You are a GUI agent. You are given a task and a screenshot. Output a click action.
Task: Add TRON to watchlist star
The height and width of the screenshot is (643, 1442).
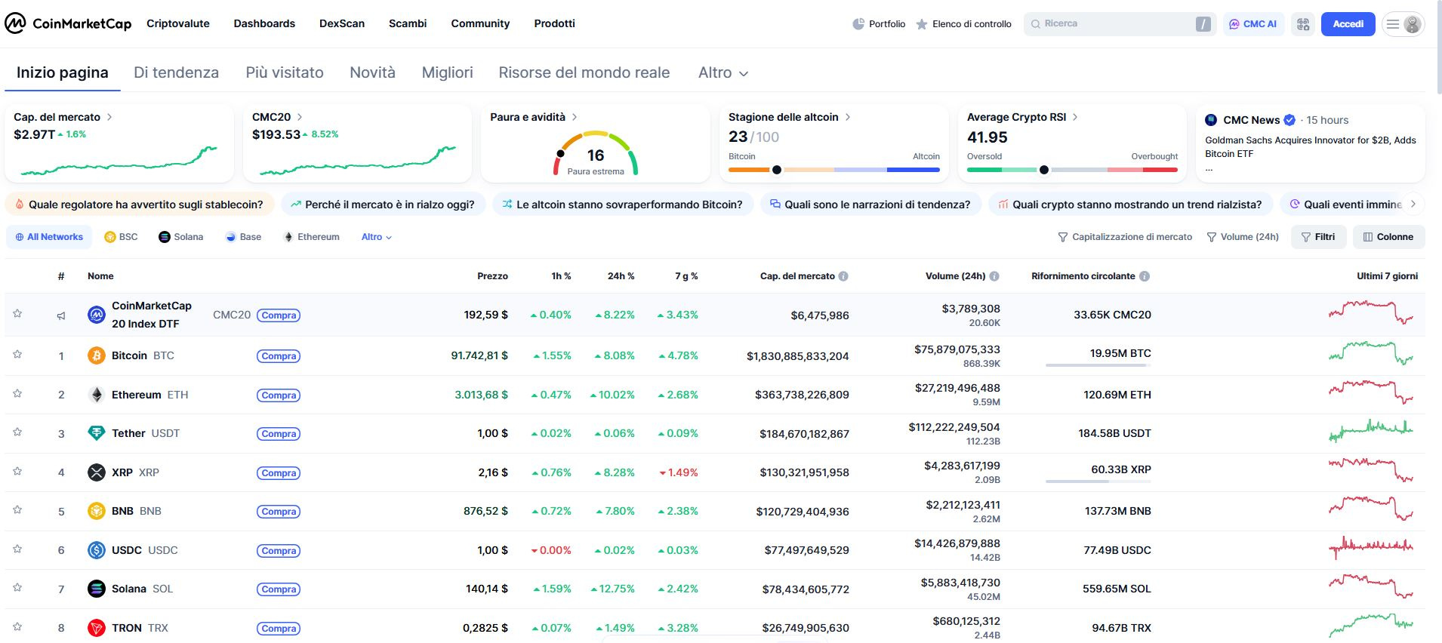click(x=17, y=627)
